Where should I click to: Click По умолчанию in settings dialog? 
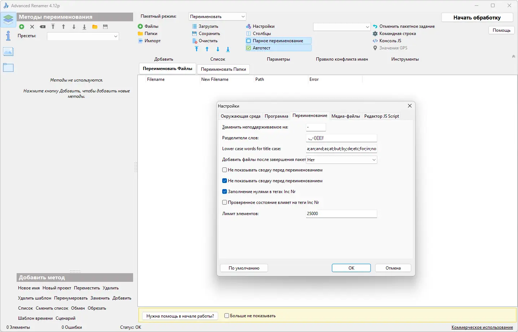point(244,268)
